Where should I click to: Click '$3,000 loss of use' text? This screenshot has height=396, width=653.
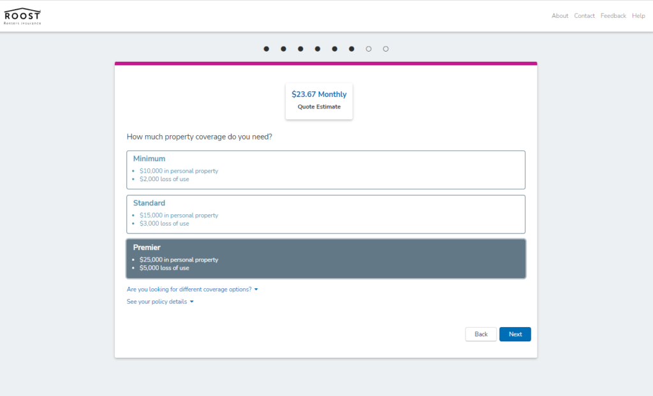point(164,224)
